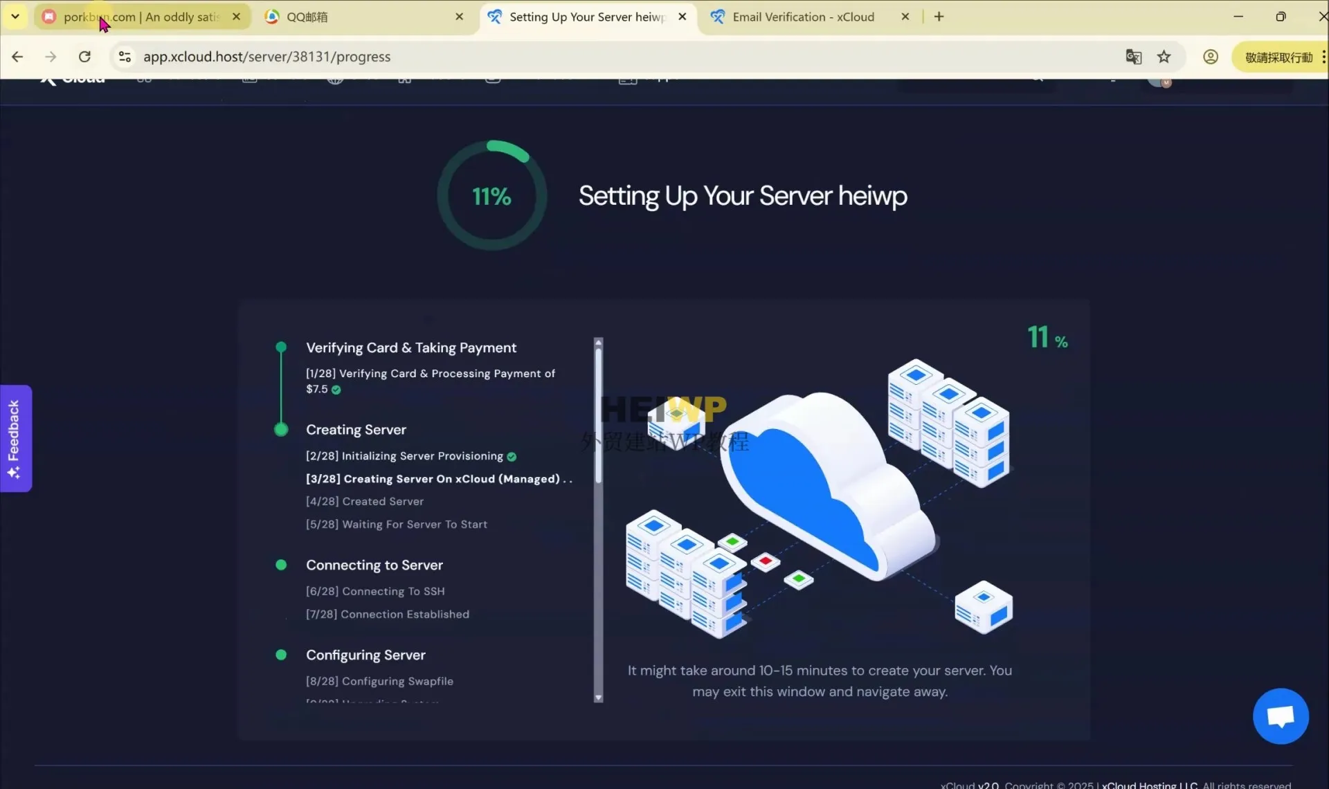The width and height of the screenshot is (1329, 789).
Task: Open the Chrome profile avatar
Action: coord(1210,57)
